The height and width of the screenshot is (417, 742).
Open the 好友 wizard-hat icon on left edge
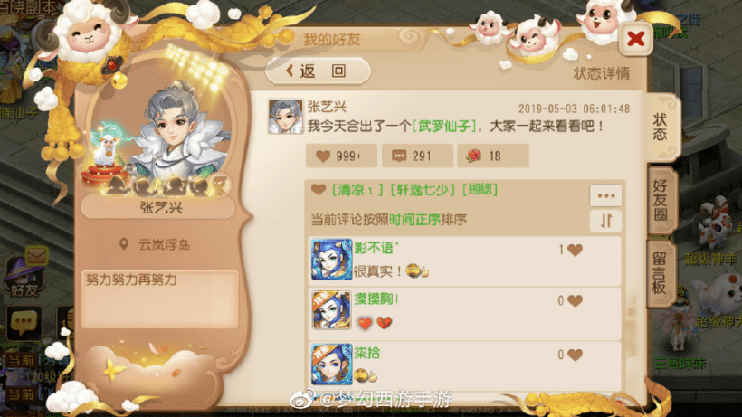25,276
